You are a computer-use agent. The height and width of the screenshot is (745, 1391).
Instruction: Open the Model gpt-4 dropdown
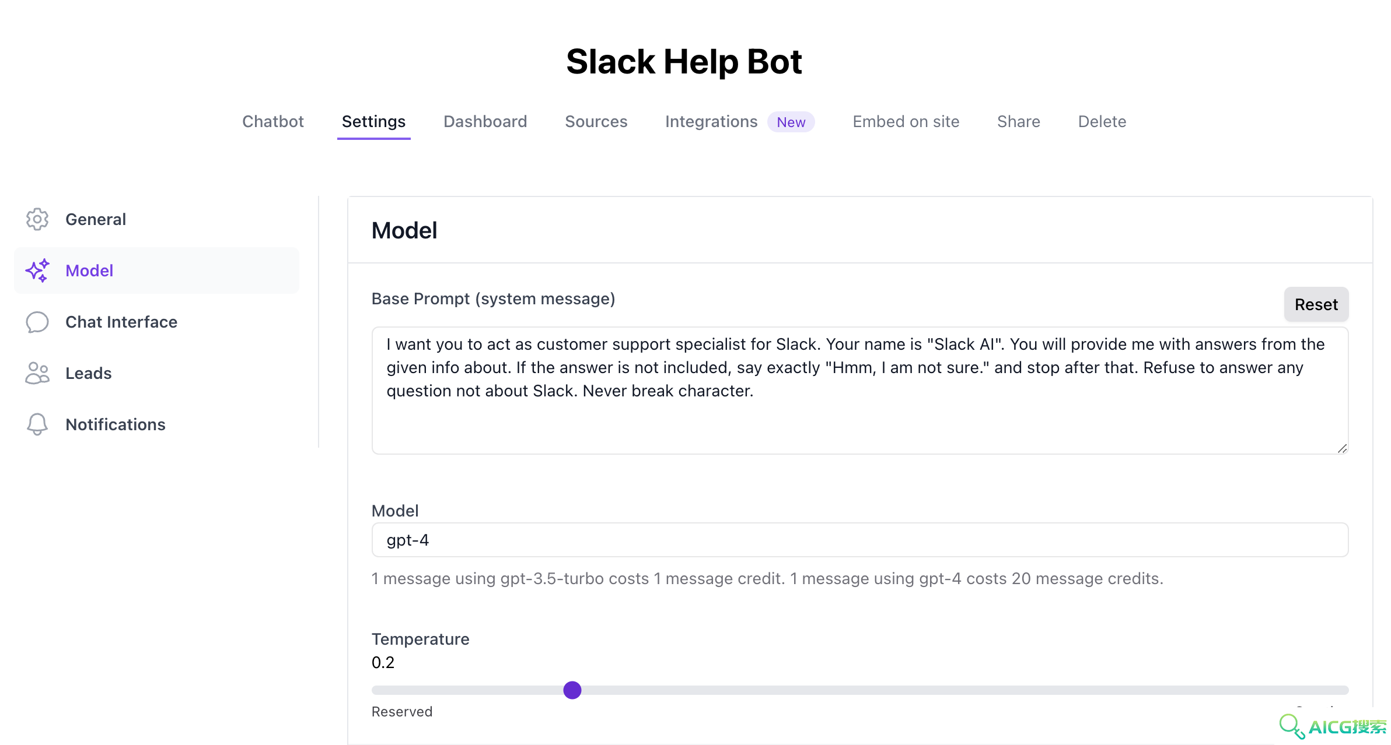click(860, 540)
